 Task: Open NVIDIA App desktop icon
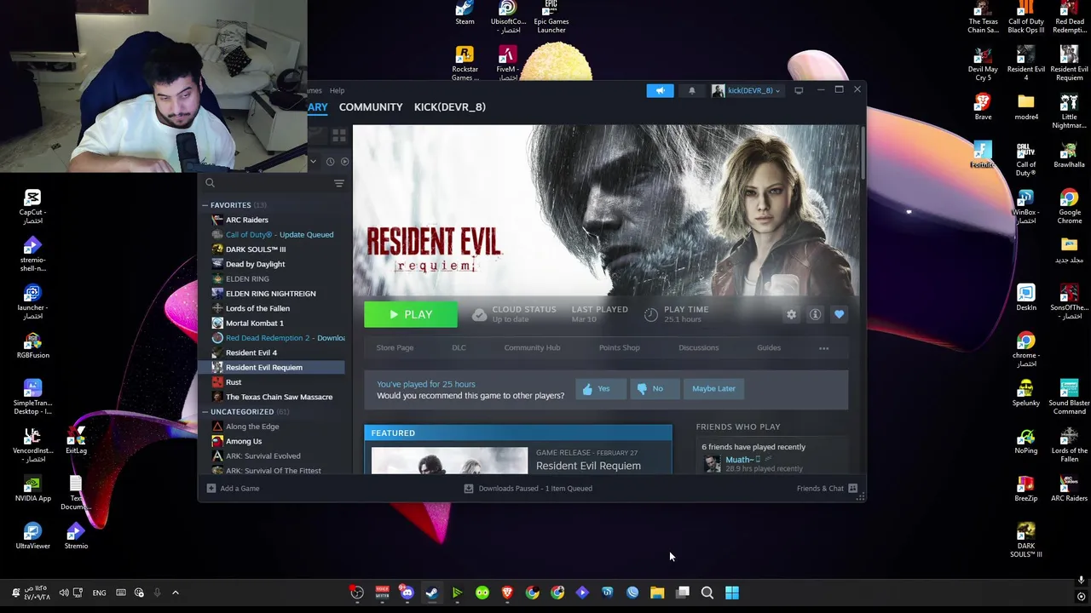click(x=32, y=489)
